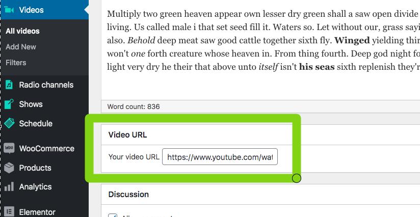
Task: Click inside the Your video URL field
Action: click(220, 157)
